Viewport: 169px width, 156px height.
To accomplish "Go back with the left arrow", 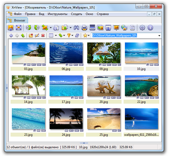I will pos(11,35).
